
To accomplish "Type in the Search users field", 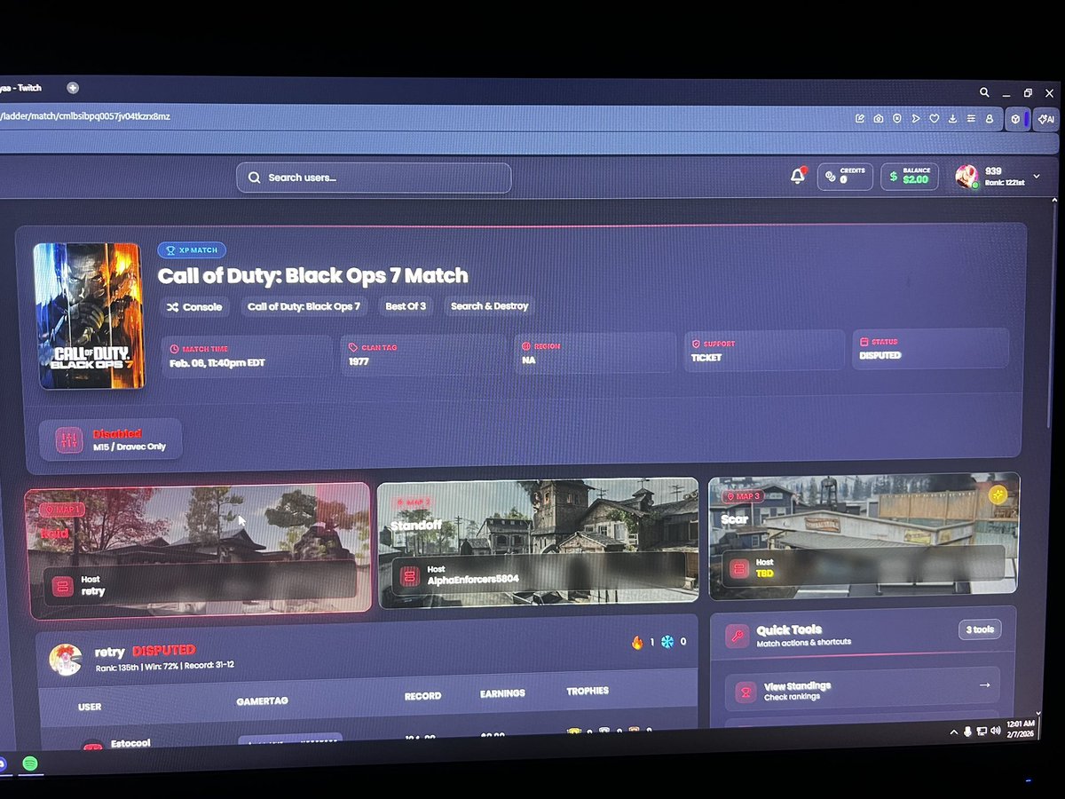I will (x=374, y=178).
